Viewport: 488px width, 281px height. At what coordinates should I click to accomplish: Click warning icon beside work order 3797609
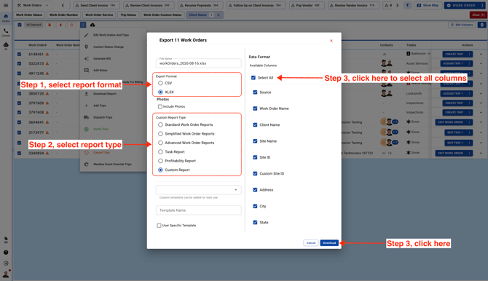point(47,103)
